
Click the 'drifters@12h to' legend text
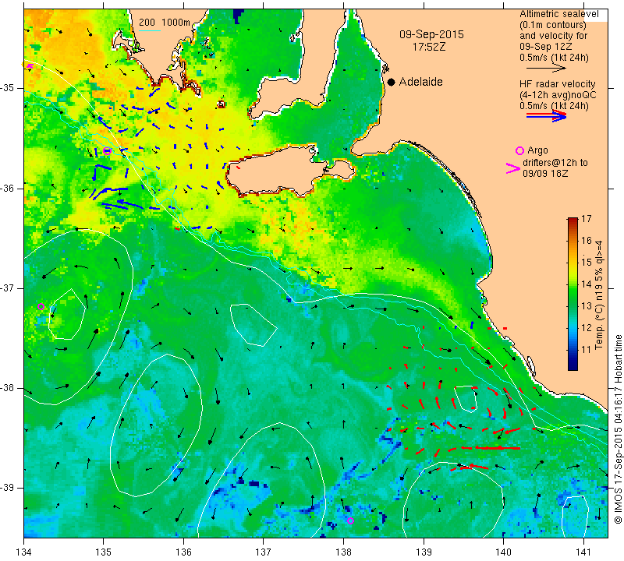coord(555,163)
